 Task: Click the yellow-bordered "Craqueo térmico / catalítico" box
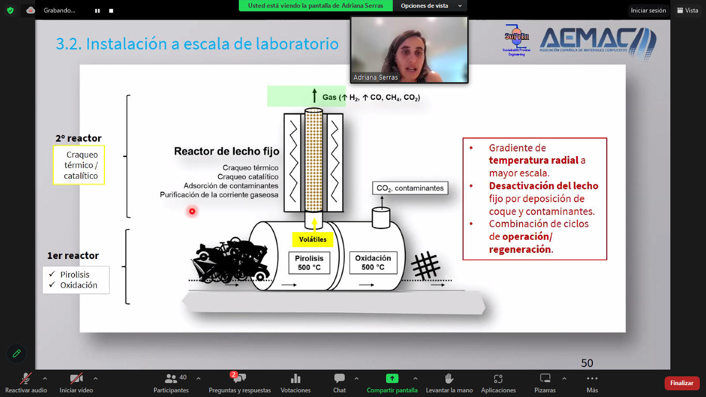click(x=79, y=165)
